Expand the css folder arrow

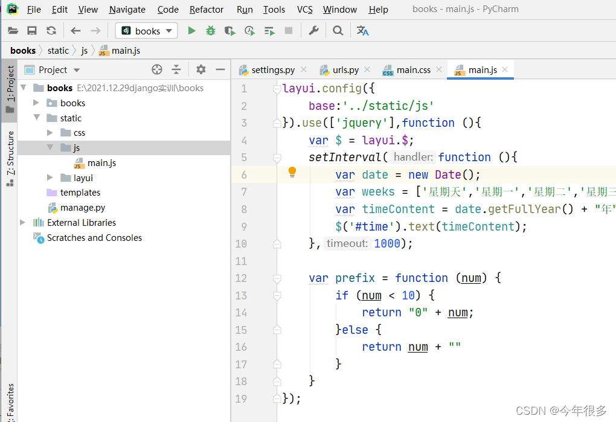tap(50, 133)
